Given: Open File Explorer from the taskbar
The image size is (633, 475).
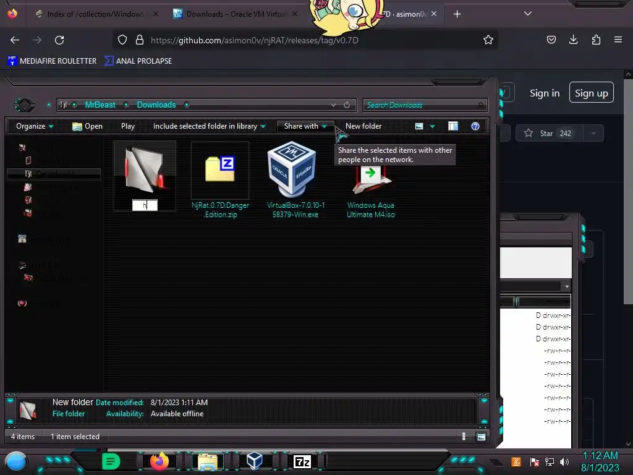Looking at the screenshot, I should click(x=208, y=461).
